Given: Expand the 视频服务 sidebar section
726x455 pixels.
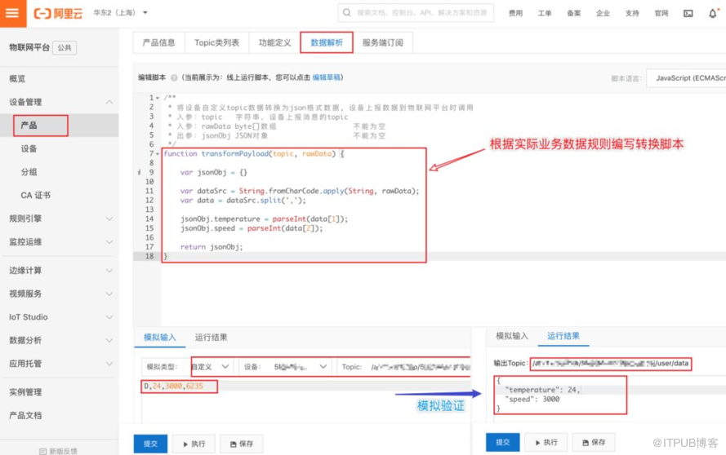Looking at the screenshot, I should tap(60, 294).
